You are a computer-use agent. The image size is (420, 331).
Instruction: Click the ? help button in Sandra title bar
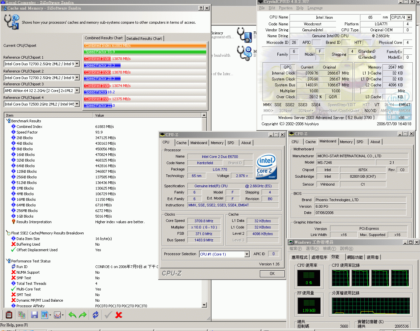201,8
